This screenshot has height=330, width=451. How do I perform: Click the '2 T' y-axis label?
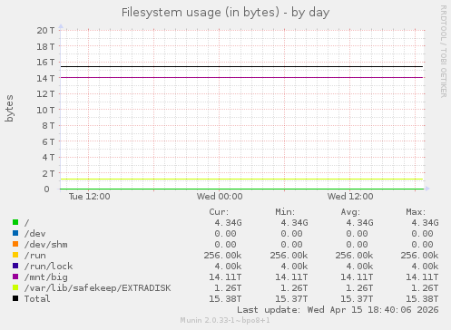[x=48, y=173]
